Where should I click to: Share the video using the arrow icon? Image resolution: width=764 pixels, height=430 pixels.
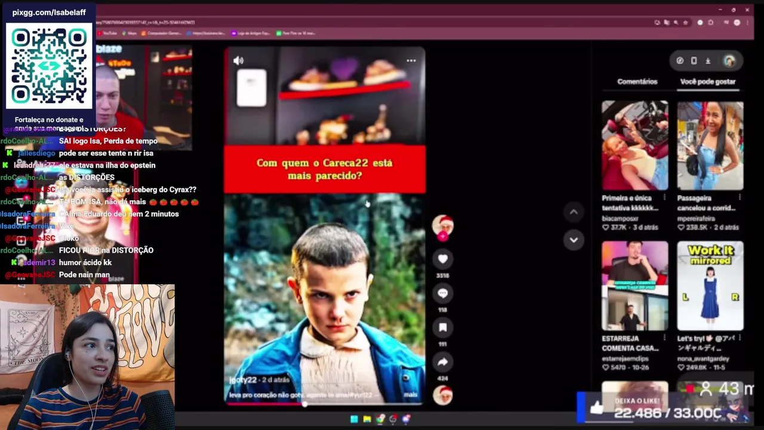coord(442,362)
